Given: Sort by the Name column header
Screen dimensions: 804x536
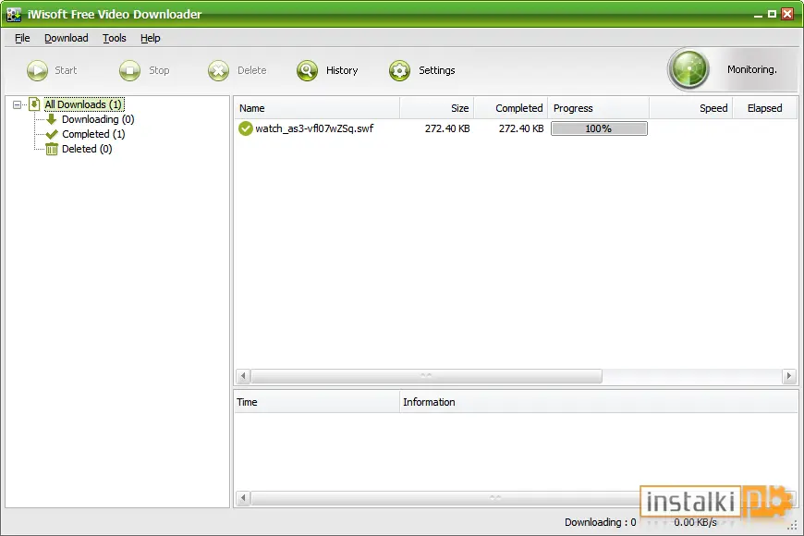Looking at the screenshot, I should click(317, 108).
